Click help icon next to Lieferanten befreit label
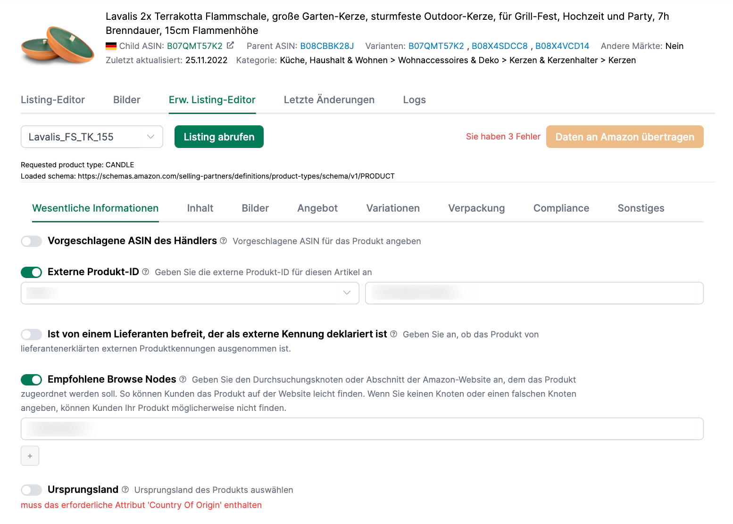The height and width of the screenshot is (524, 733). (393, 334)
